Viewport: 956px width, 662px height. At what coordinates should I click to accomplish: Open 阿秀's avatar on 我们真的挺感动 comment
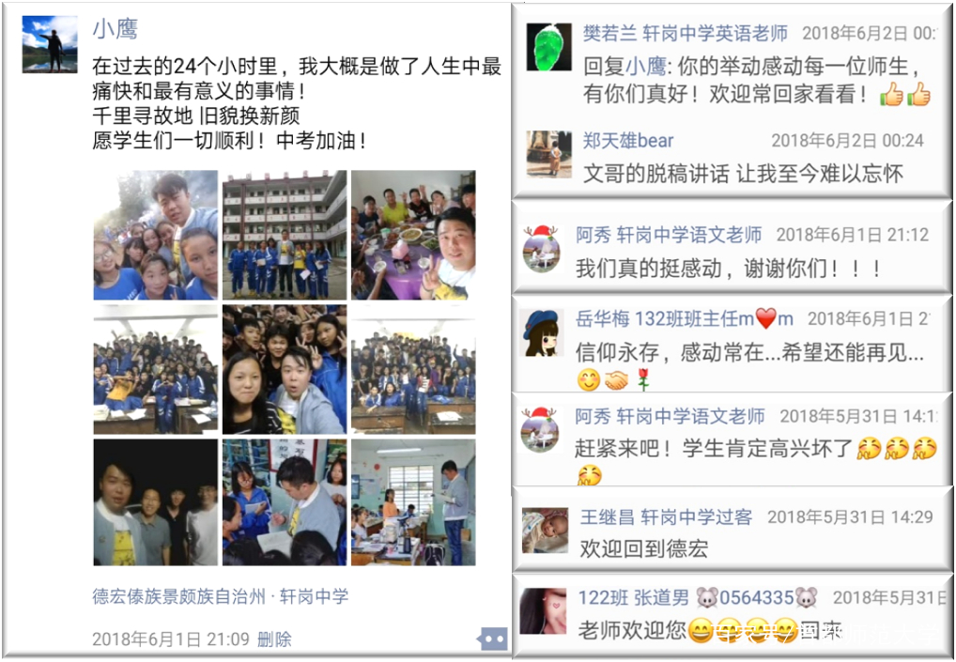pos(541,249)
